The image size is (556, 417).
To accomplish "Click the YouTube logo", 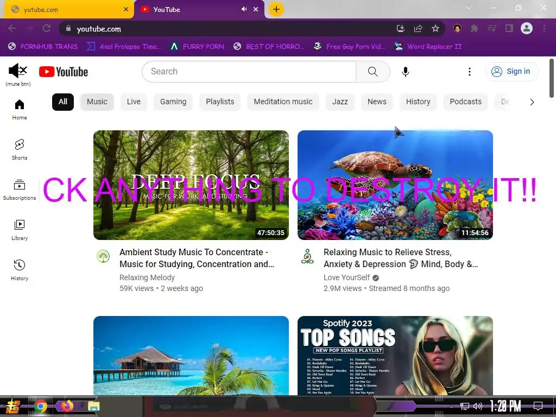I will point(64,72).
